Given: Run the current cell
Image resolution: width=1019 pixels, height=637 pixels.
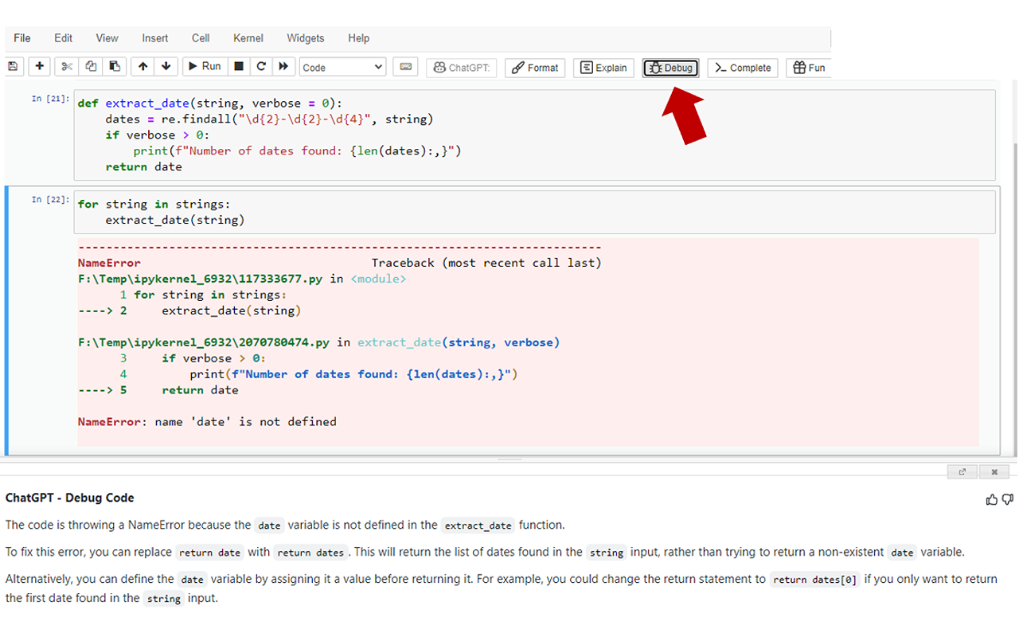Looking at the screenshot, I should (204, 67).
